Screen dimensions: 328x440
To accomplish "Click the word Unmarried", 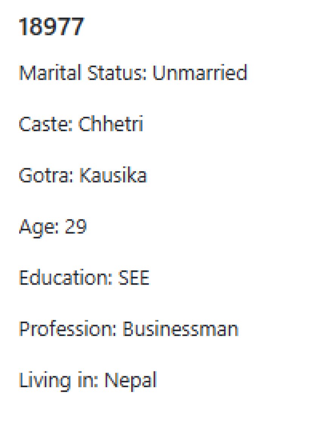I will pyautogui.click(x=200, y=73).
